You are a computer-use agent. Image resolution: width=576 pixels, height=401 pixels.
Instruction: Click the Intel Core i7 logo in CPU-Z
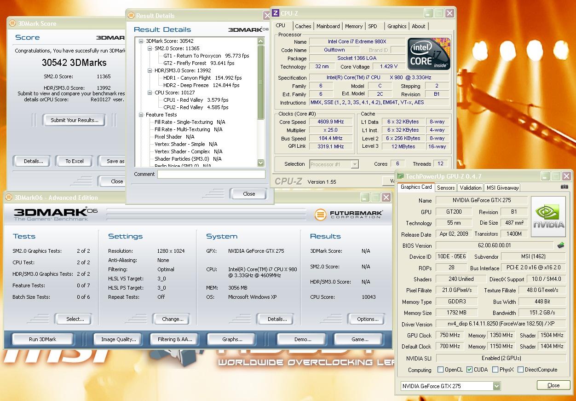pos(429,54)
